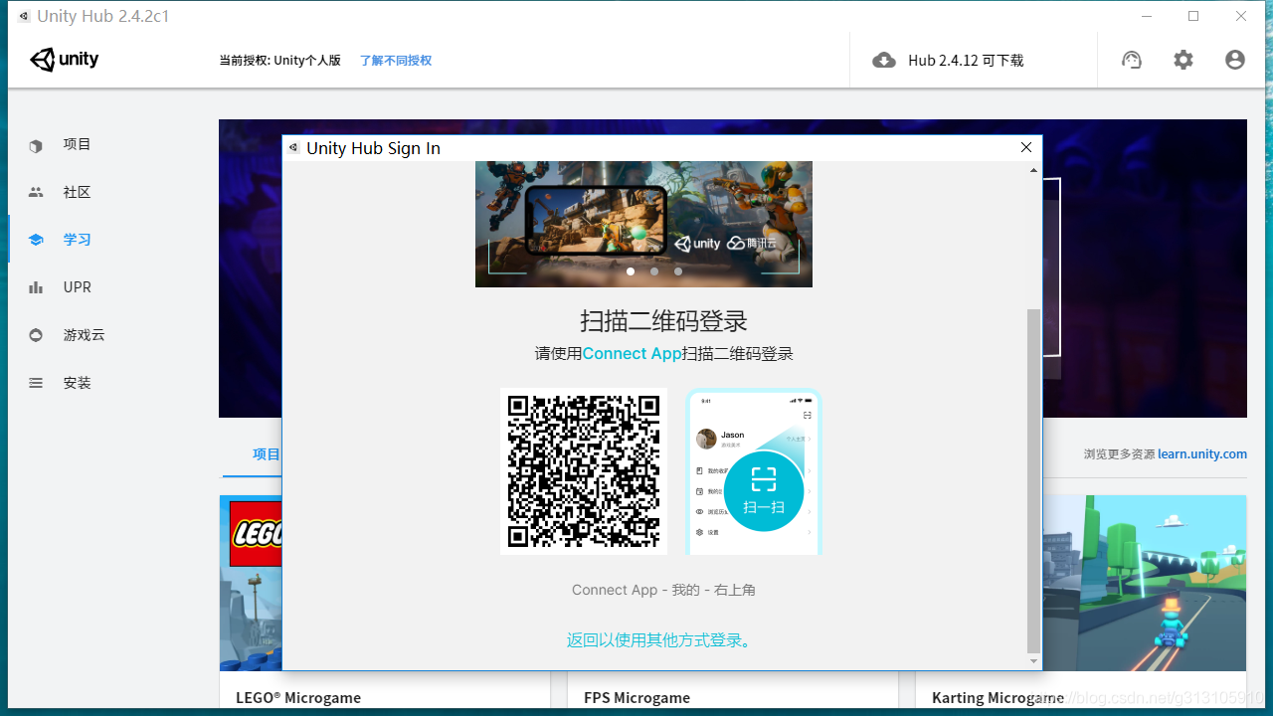Close the Unity Hub Sign In dialog

click(1026, 147)
